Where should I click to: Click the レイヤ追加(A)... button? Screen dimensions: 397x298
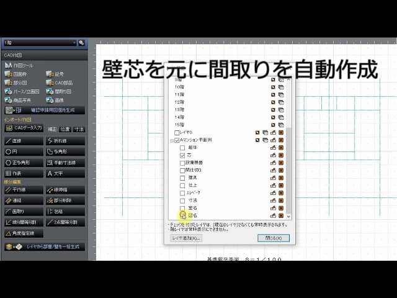[x=186, y=238]
